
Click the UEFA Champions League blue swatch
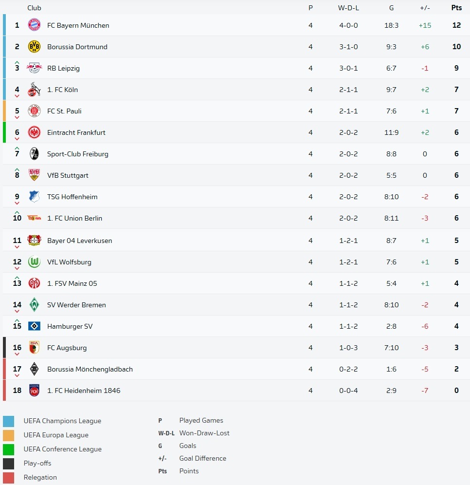[8, 421]
